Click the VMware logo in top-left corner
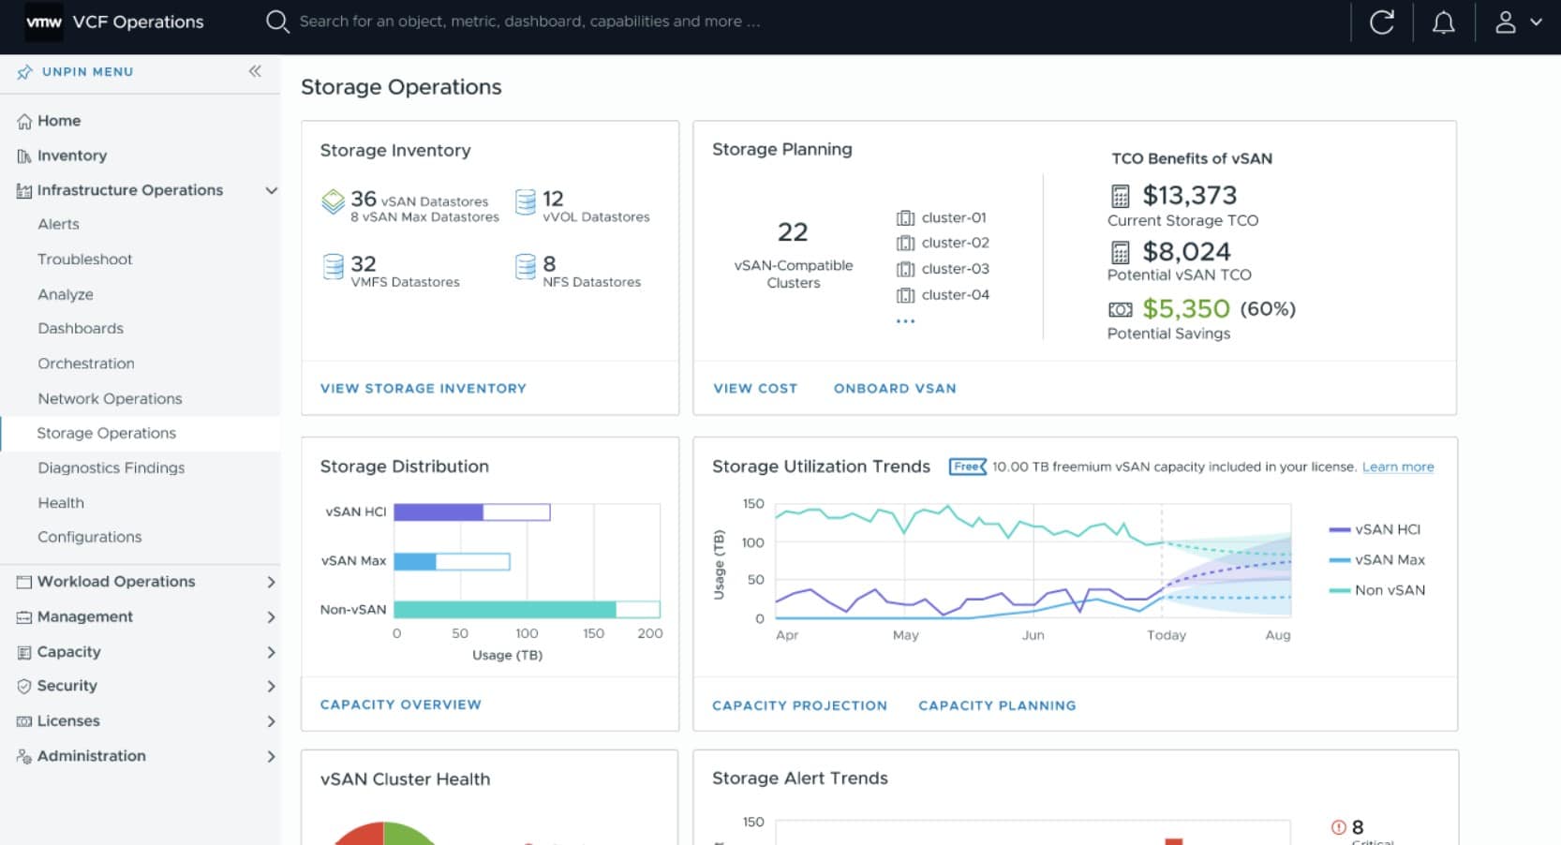 (x=44, y=22)
